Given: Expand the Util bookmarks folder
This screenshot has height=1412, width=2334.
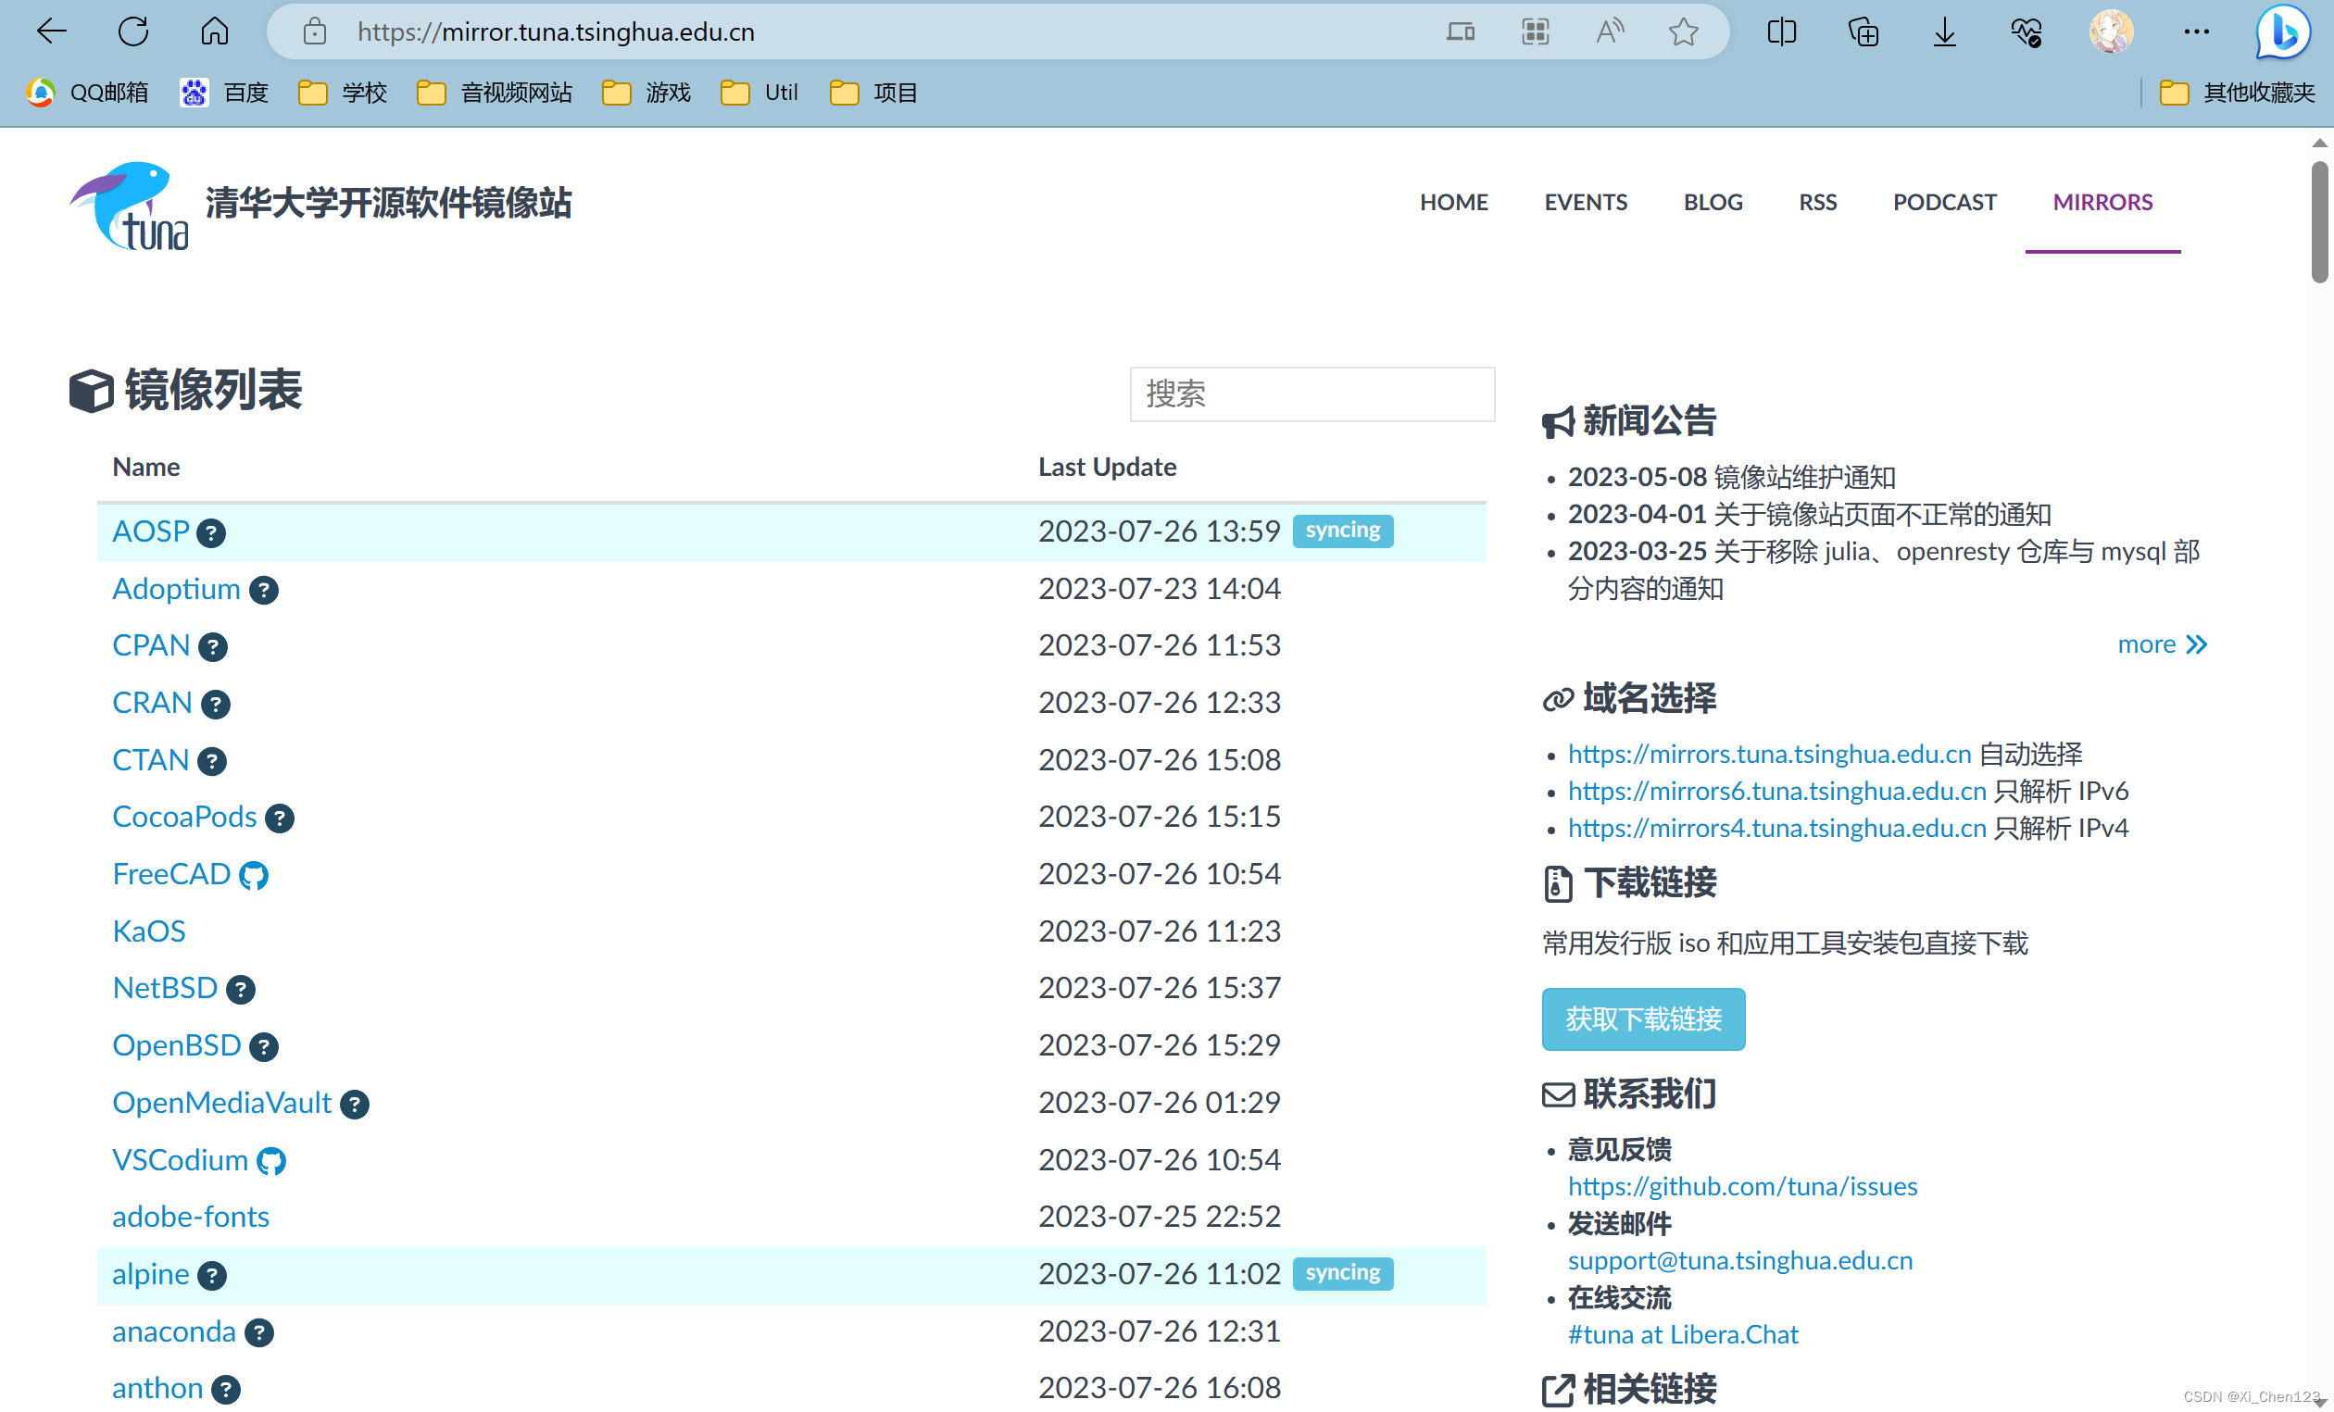Looking at the screenshot, I should (759, 93).
